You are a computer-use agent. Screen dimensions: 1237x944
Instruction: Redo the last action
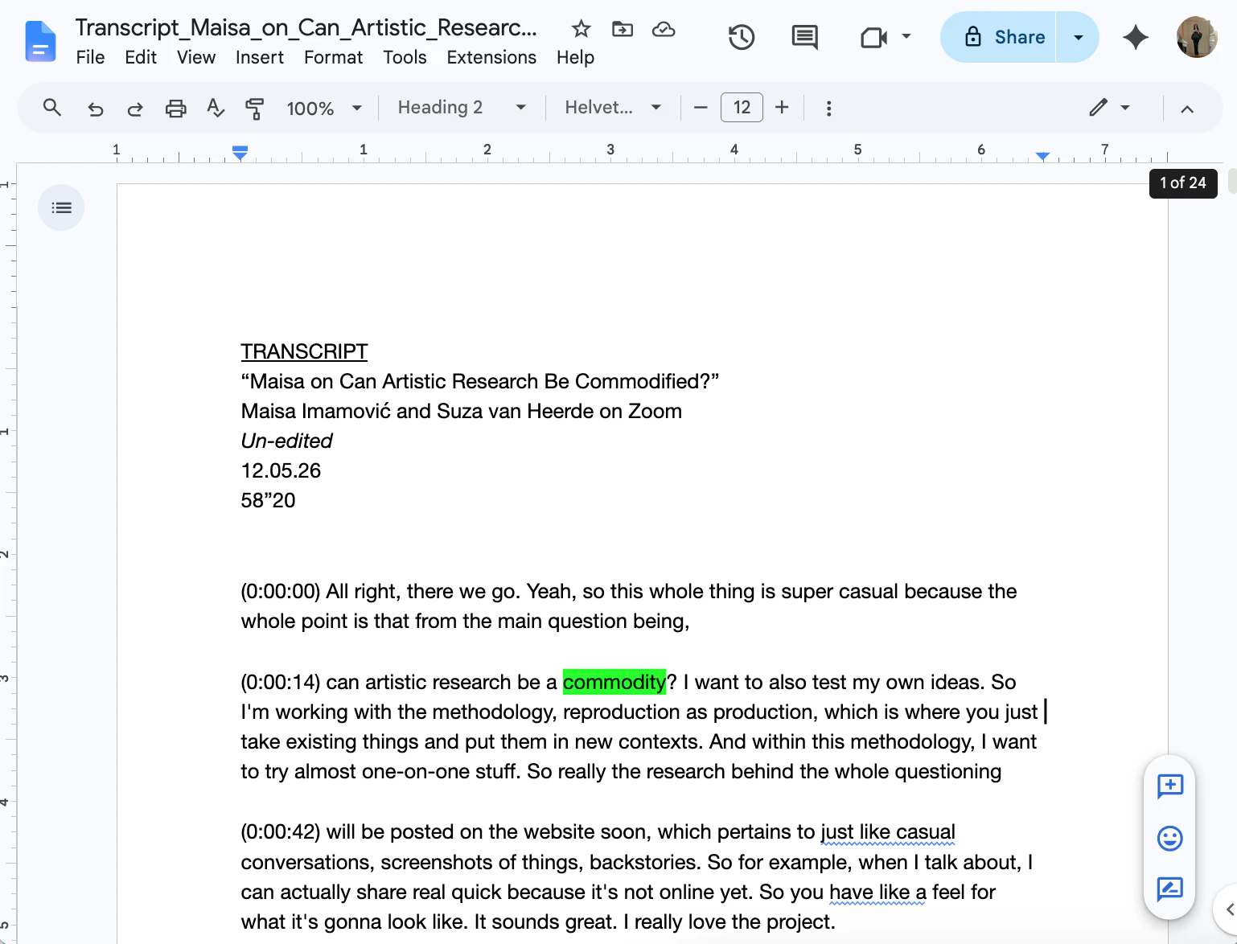[x=135, y=108]
